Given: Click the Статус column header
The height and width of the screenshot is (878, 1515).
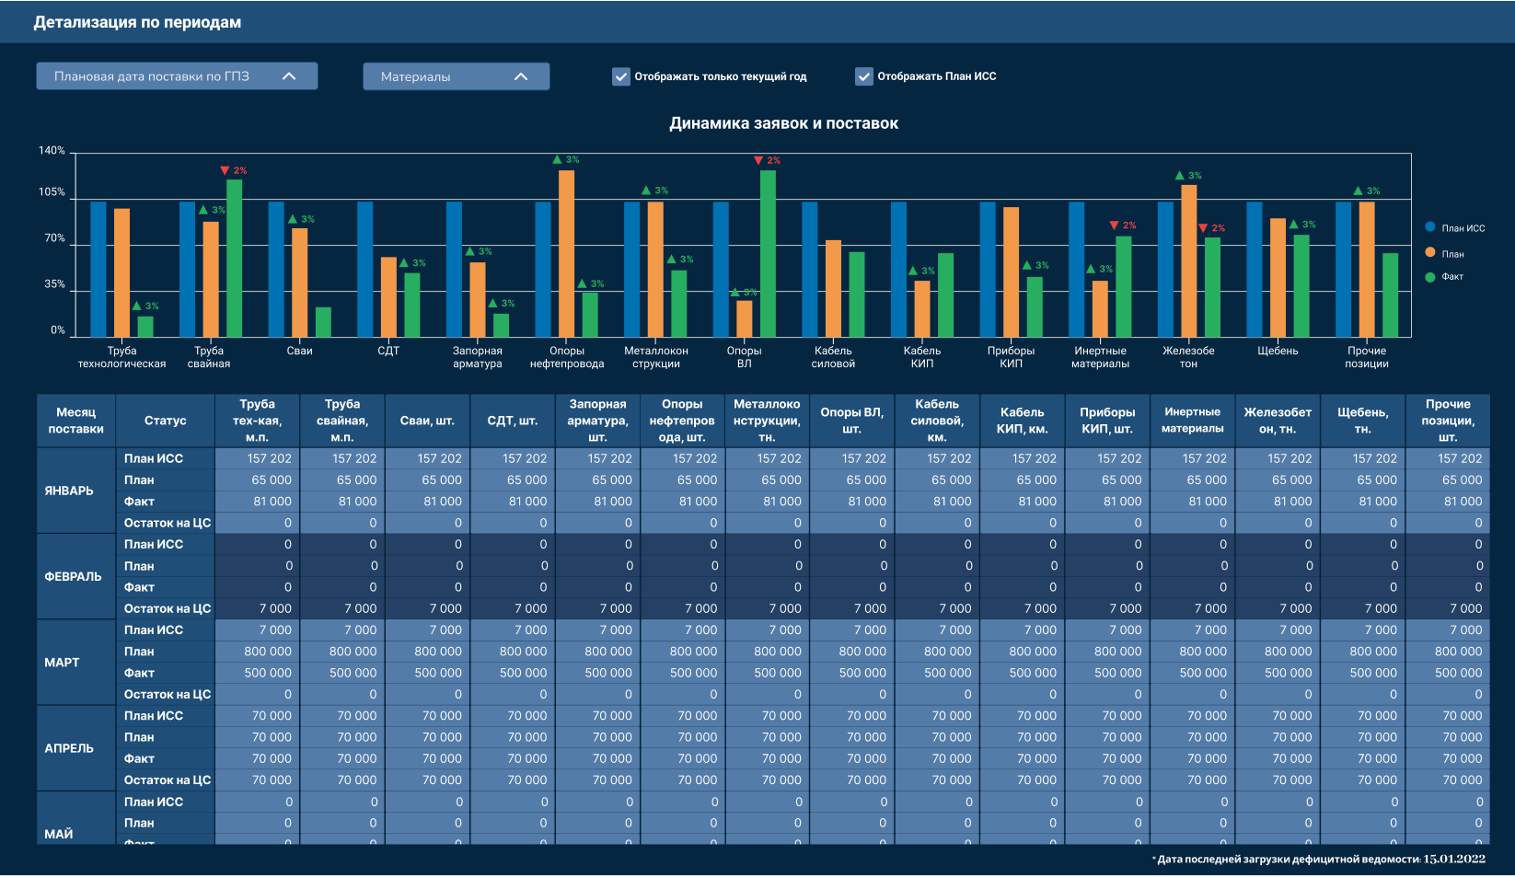Looking at the screenshot, I should click(x=166, y=421).
